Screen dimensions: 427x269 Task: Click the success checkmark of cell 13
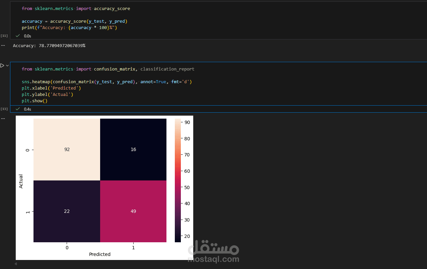click(x=17, y=109)
